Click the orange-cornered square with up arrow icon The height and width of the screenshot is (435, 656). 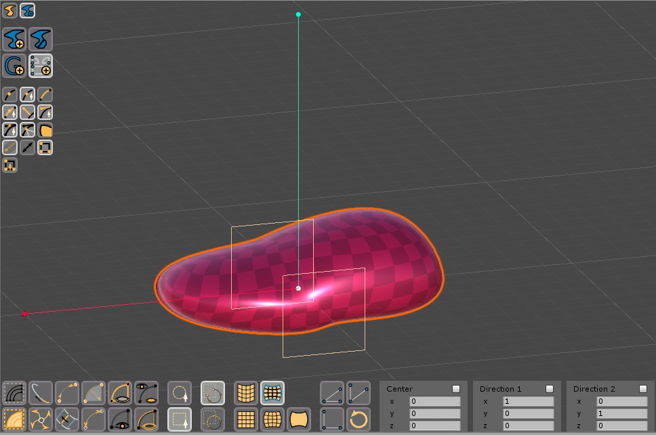point(10,165)
